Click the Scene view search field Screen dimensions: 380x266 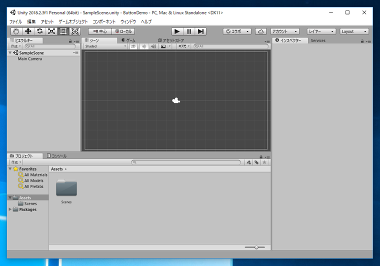pos(231,46)
